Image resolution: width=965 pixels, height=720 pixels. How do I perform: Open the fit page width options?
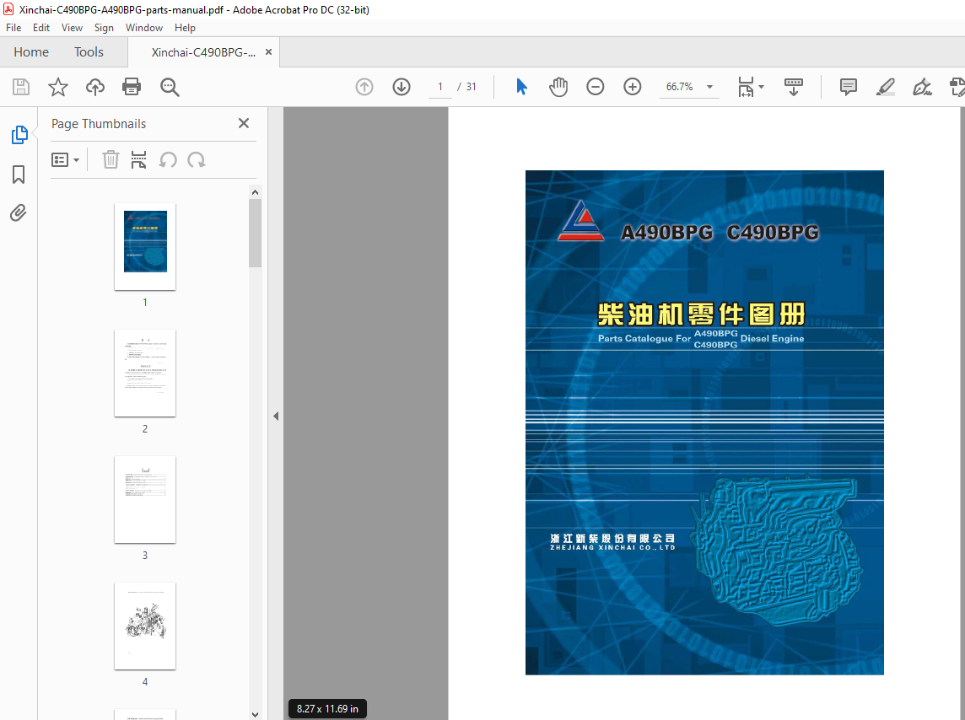[x=750, y=87]
